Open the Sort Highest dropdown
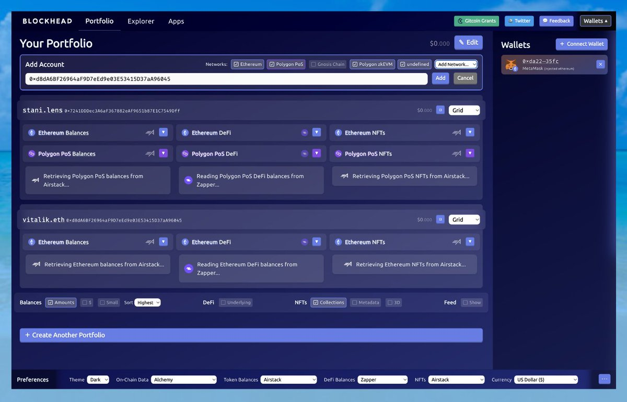This screenshot has height=402, width=627. (x=148, y=302)
